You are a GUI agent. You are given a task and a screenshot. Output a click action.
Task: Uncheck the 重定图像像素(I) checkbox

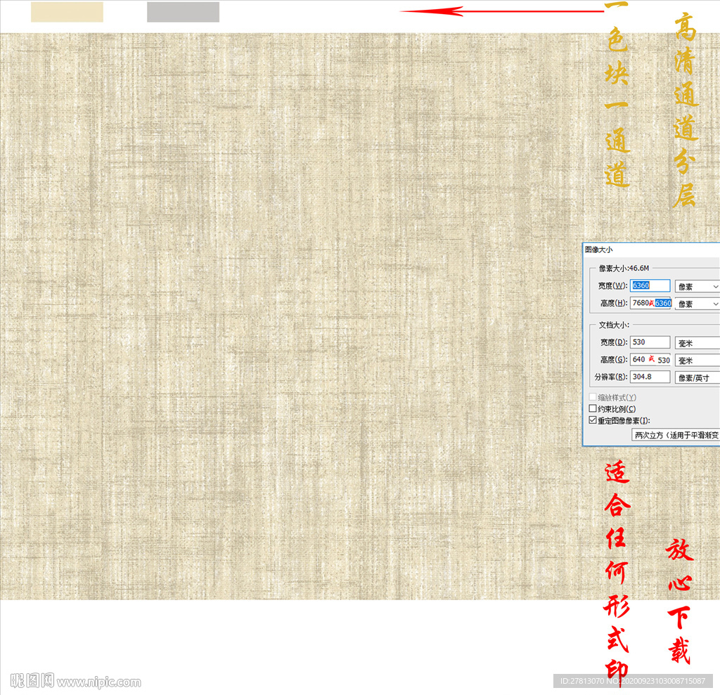pos(593,420)
